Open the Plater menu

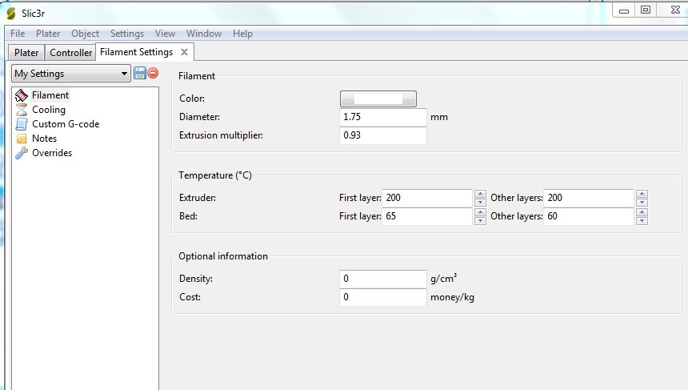(48, 34)
